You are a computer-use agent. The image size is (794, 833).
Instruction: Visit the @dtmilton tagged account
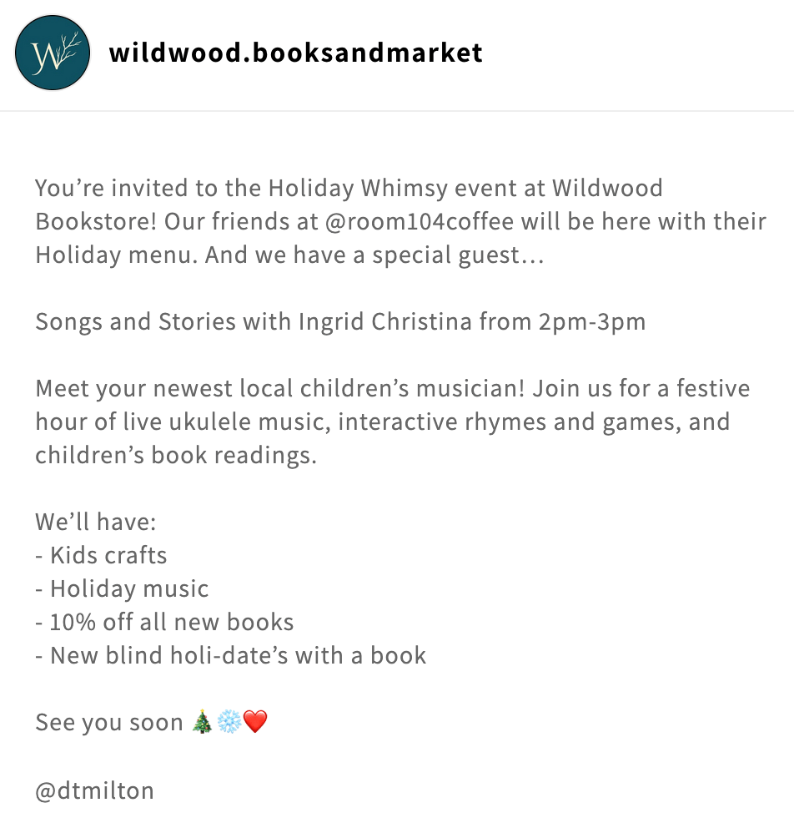(x=94, y=790)
